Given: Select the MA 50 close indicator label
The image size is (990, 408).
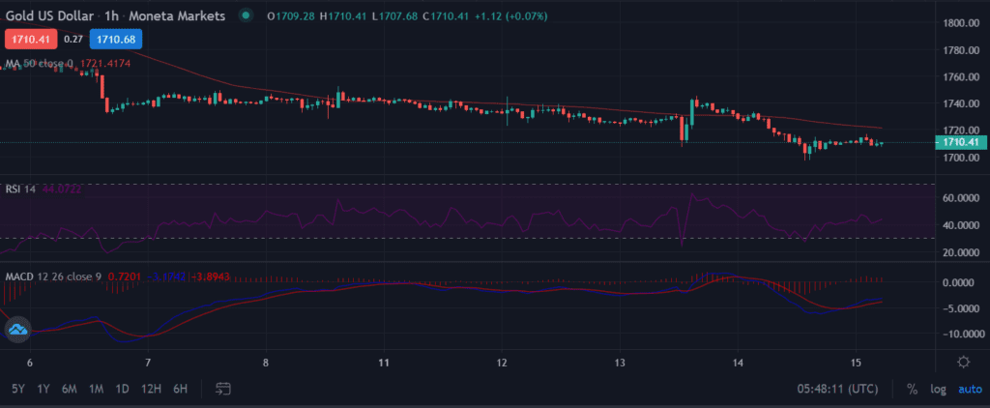Looking at the screenshot, I should 39,63.
